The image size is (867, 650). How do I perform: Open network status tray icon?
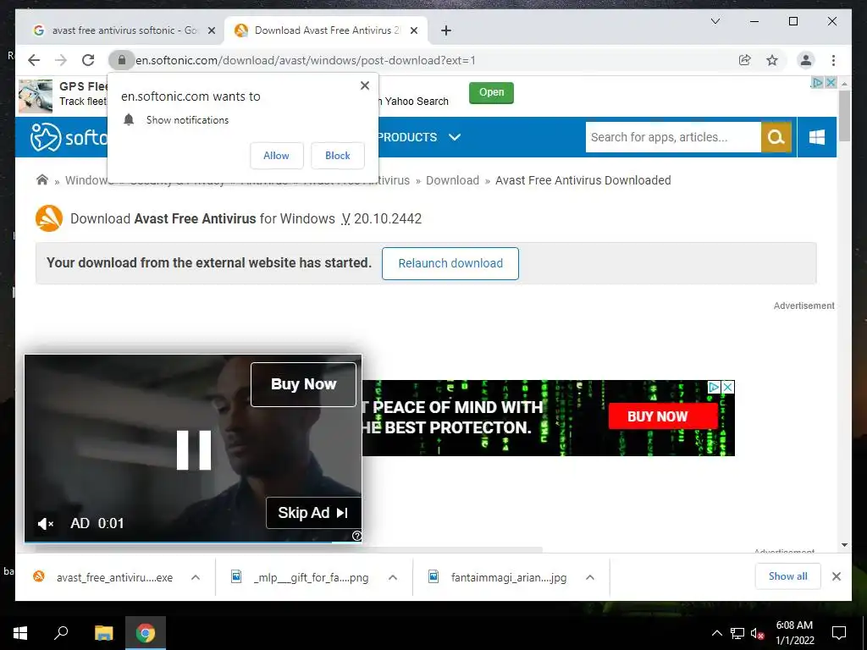(737, 633)
